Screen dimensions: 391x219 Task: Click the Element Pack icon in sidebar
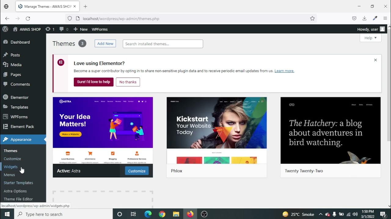pyautogui.click(x=5, y=127)
